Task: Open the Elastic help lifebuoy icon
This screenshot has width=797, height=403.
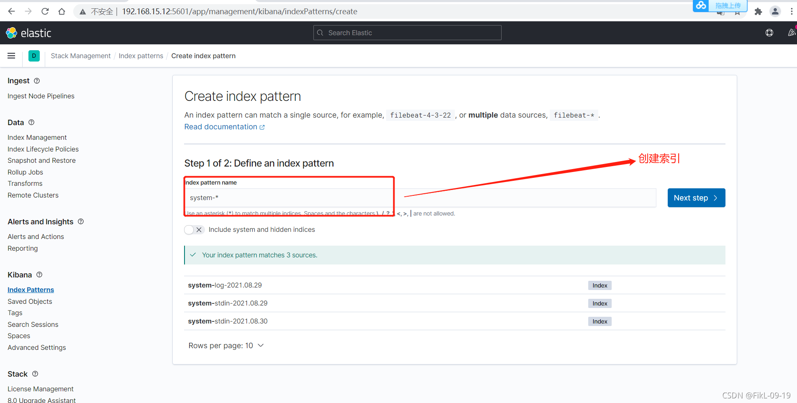Action: tap(769, 33)
